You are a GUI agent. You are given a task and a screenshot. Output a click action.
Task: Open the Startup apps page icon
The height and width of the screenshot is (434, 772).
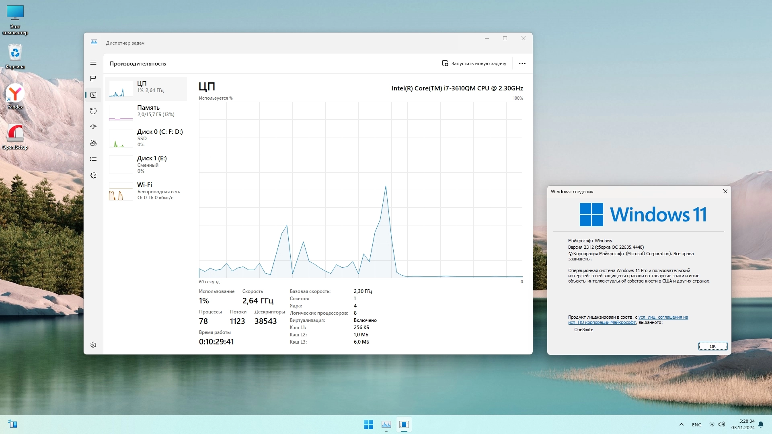tap(93, 127)
